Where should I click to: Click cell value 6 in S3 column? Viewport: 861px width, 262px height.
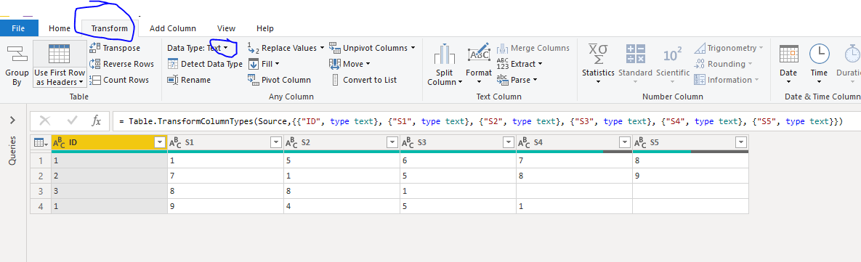coord(458,161)
